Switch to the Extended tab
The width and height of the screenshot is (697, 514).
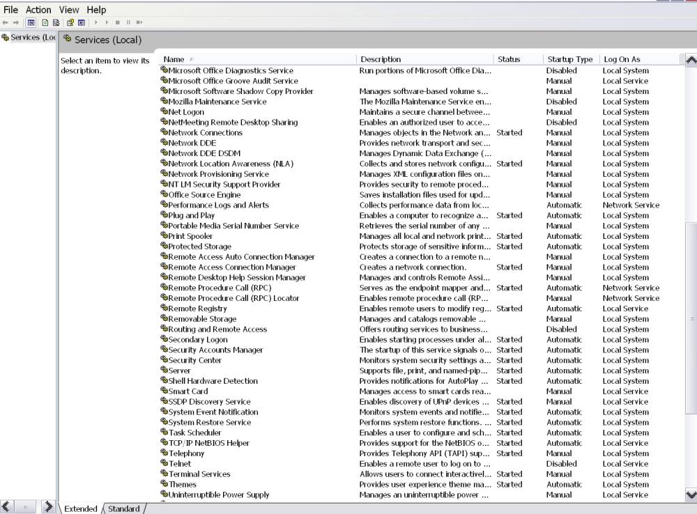[80, 508]
